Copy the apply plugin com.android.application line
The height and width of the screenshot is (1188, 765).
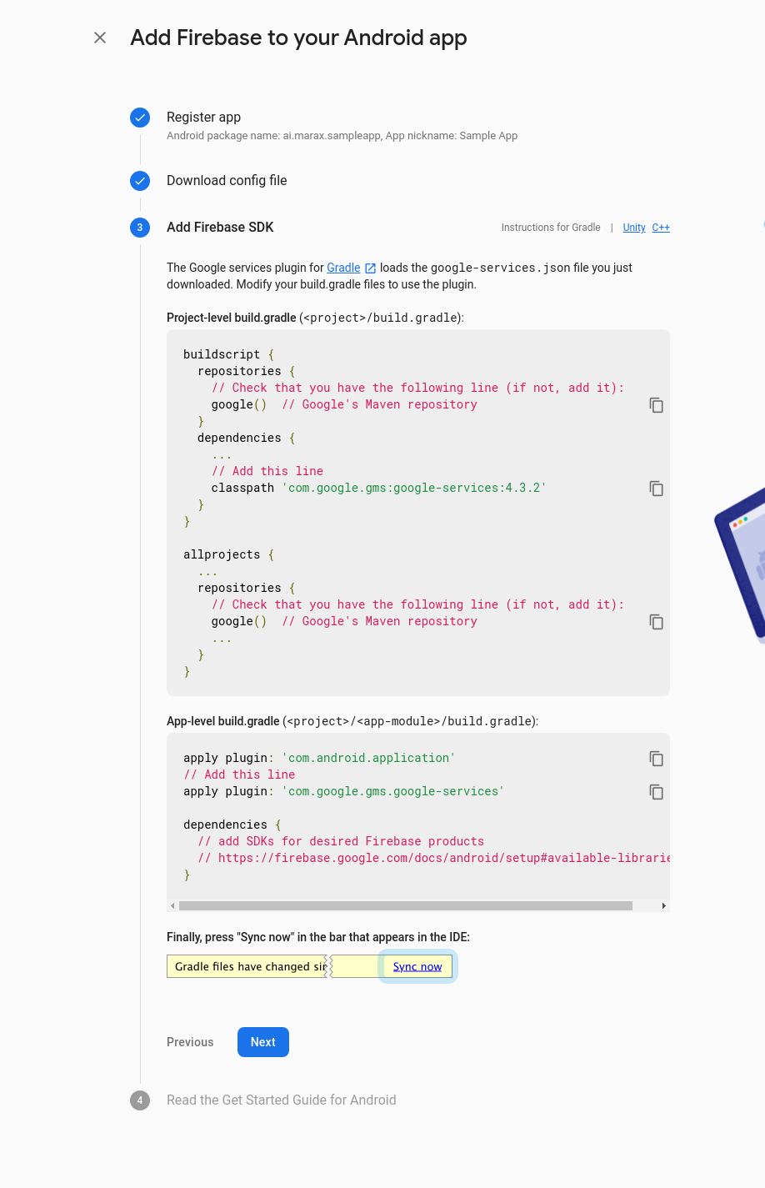[x=657, y=759]
